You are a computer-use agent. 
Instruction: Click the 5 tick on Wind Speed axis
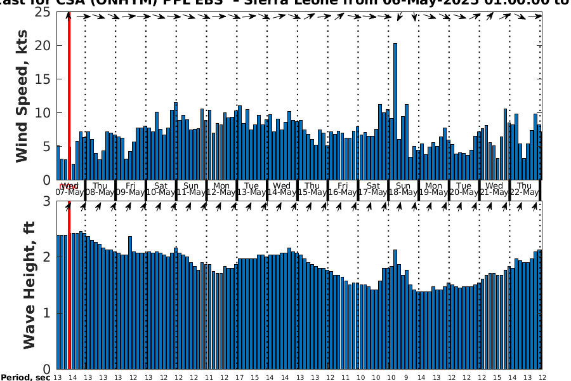(x=46, y=147)
